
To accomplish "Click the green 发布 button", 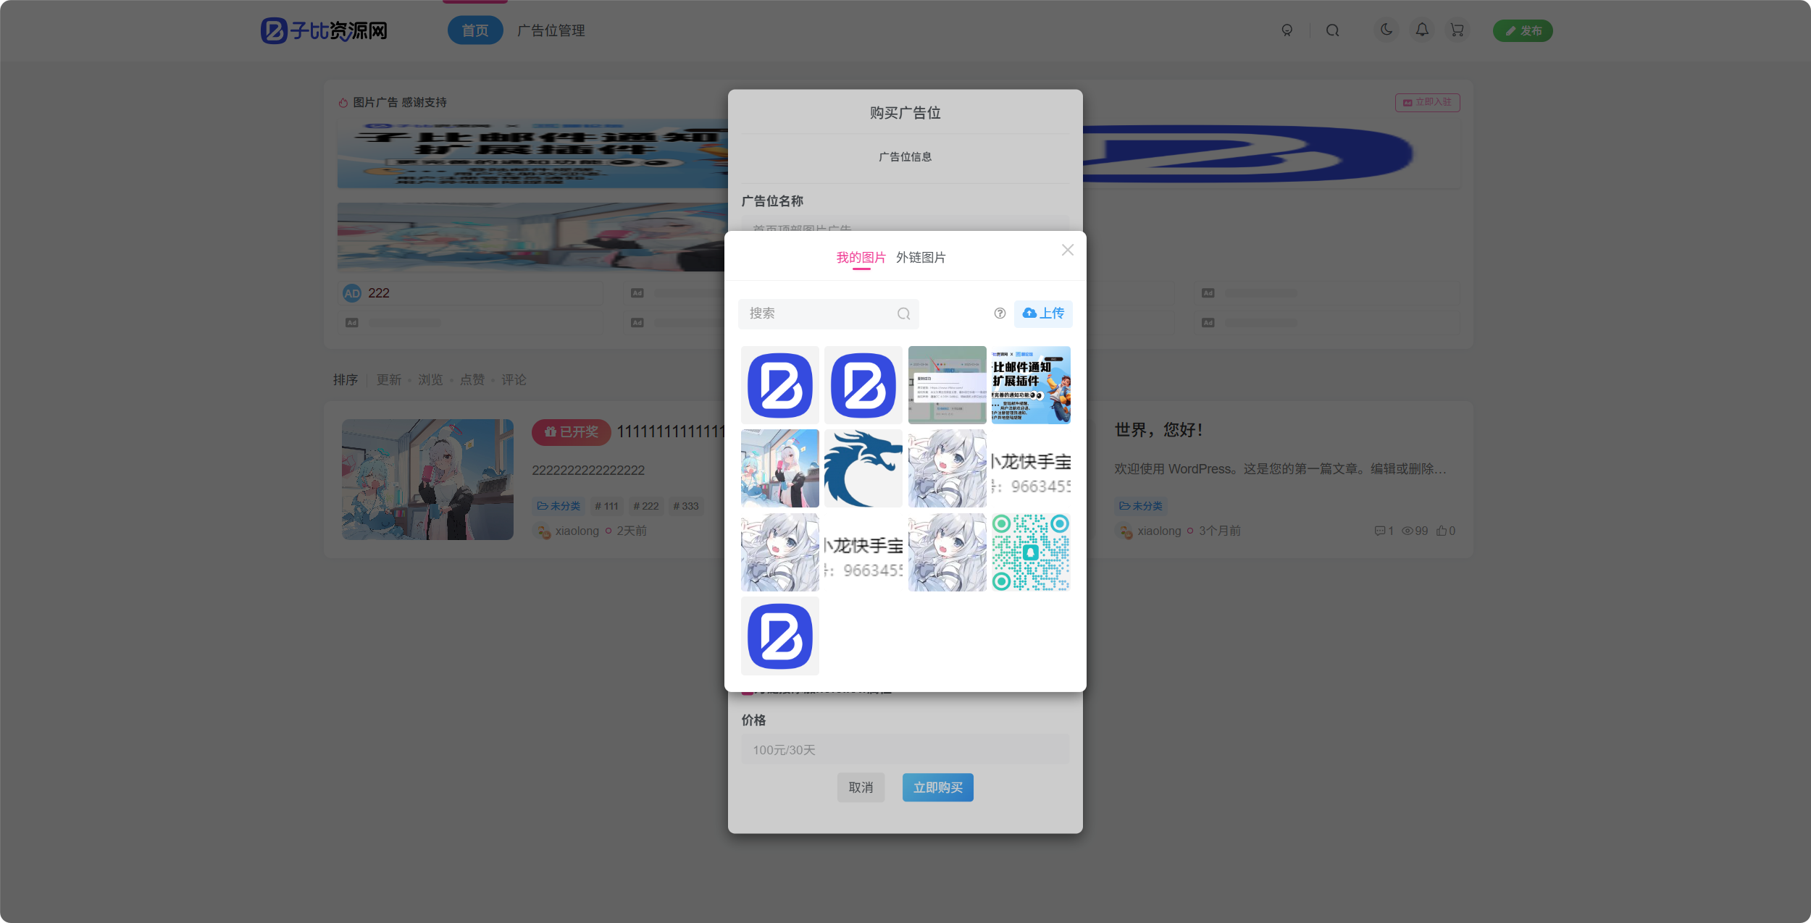I will [1523, 30].
